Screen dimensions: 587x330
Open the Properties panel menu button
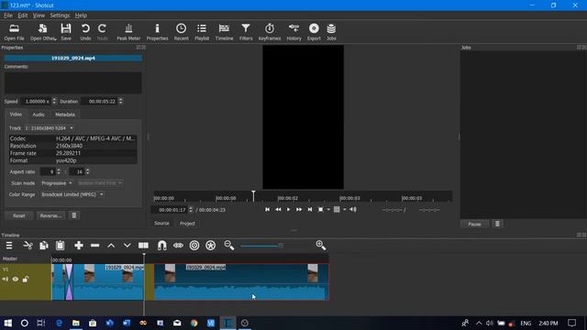(74, 215)
